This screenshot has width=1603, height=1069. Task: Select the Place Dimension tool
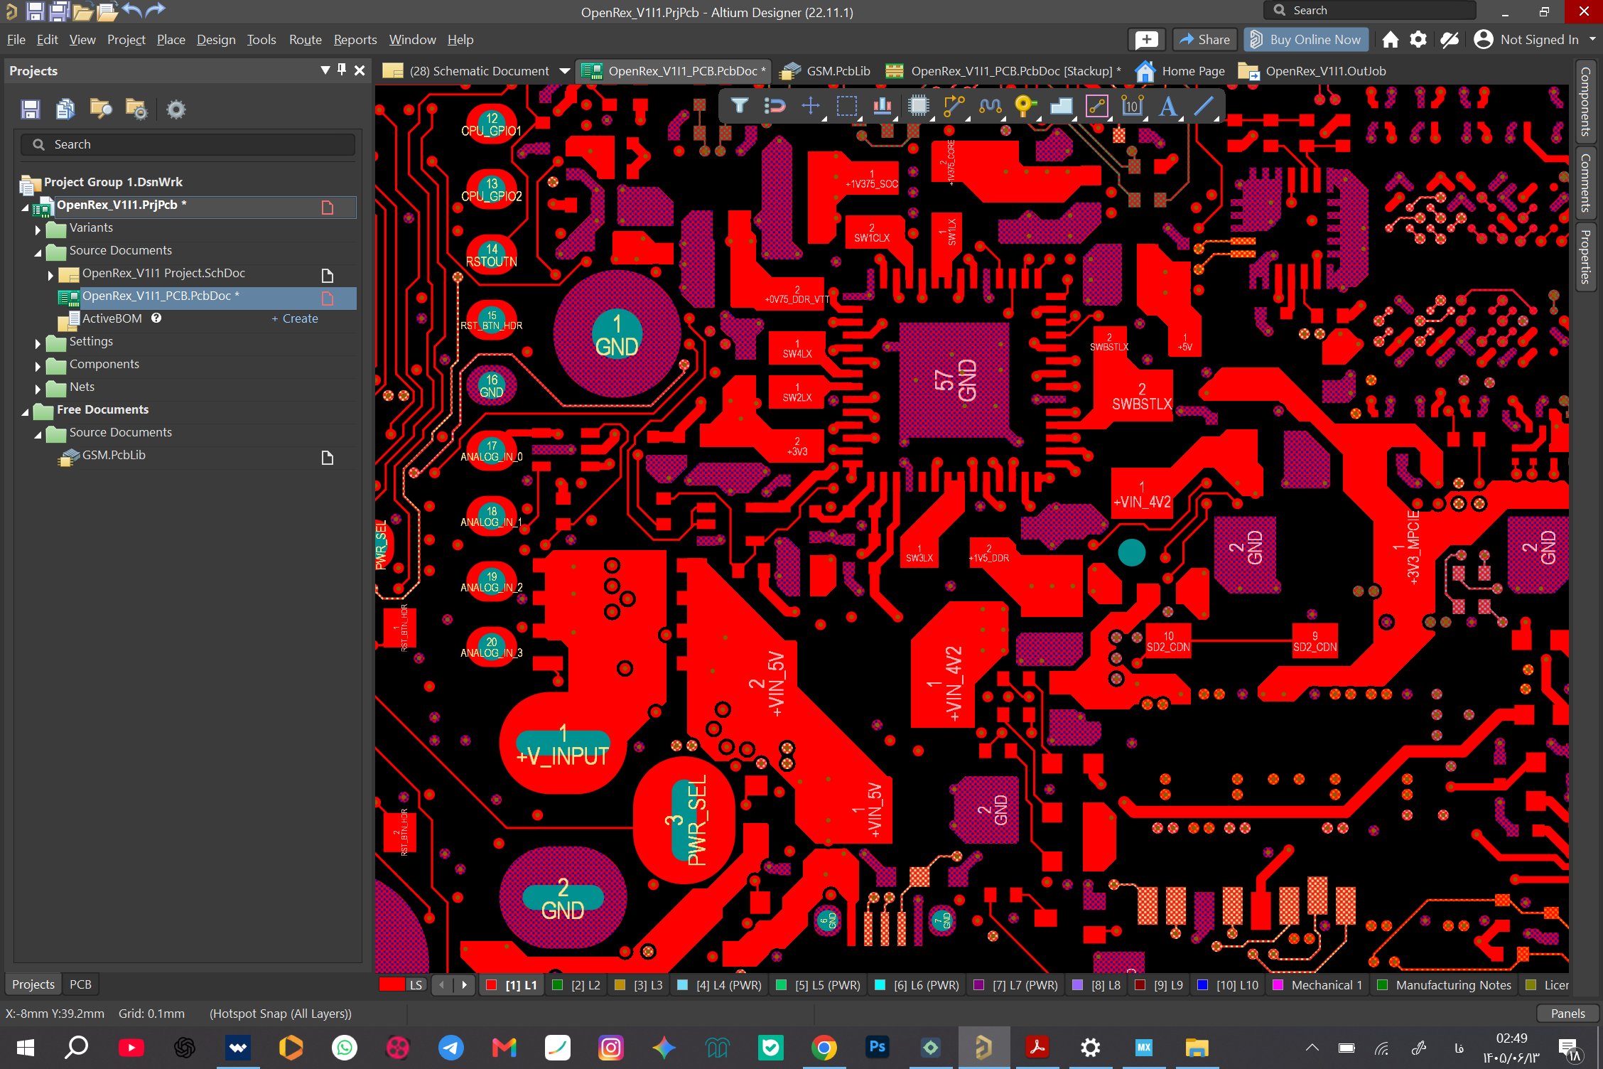[1132, 106]
